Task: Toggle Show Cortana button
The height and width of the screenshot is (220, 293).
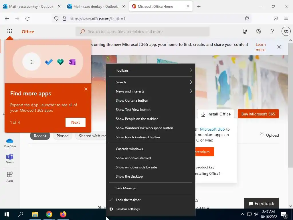Action: pos(151,101)
